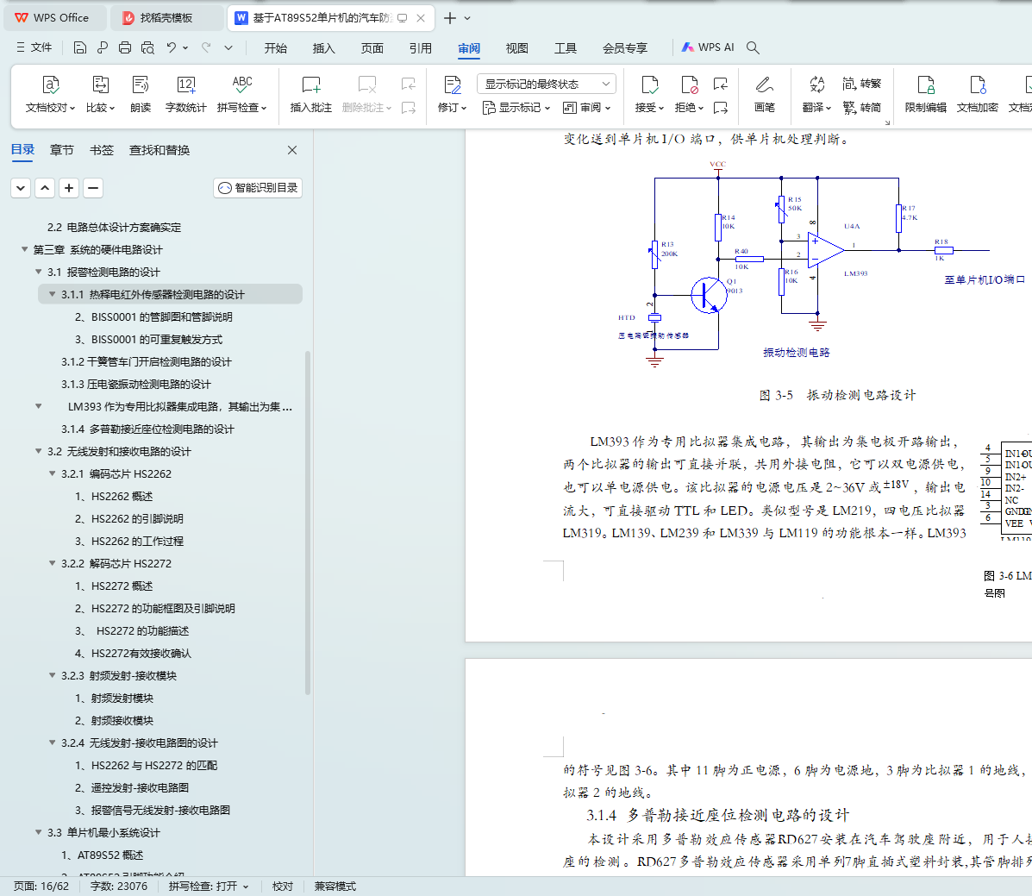Click the WPS Office home tab

click(55, 18)
